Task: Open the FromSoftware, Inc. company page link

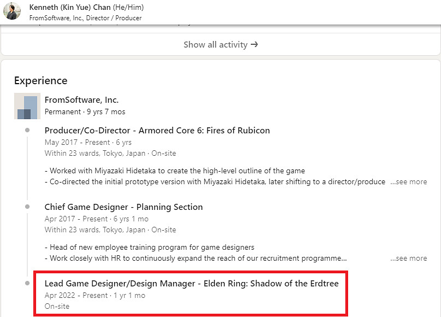Action: click(x=81, y=100)
